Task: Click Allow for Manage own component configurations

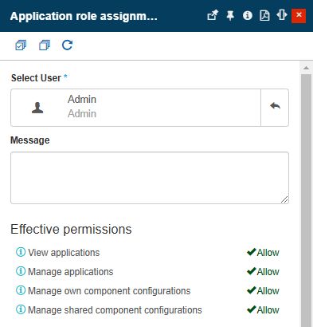Action: tap(263, 290)
